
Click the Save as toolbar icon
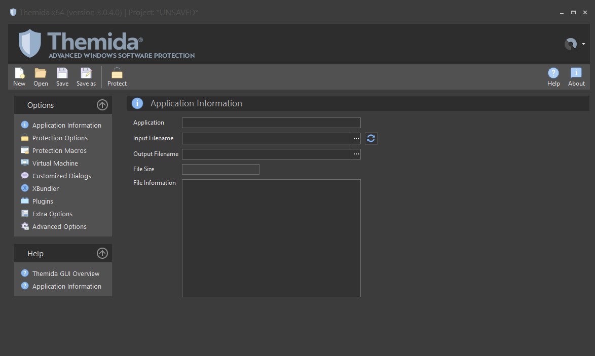click(x=86, y=76)
